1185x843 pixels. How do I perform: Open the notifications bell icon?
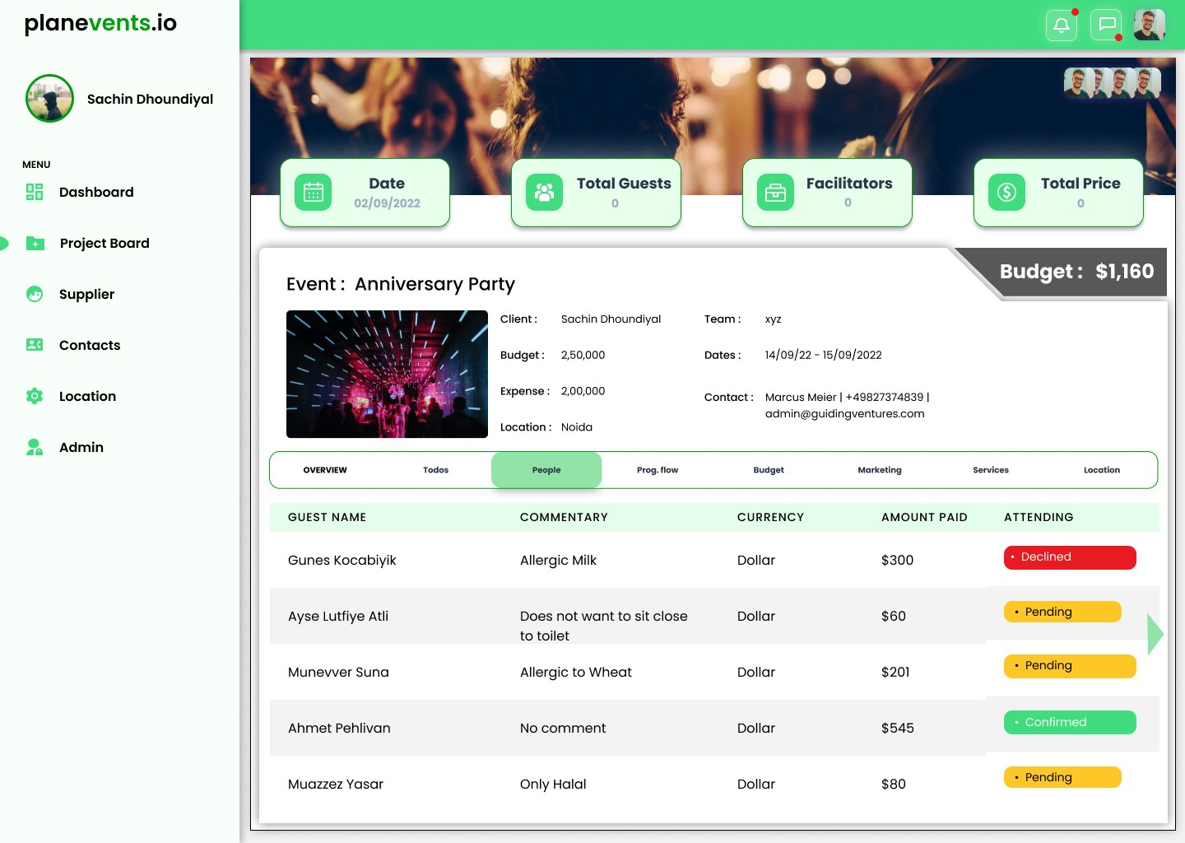click(1062, 25)
